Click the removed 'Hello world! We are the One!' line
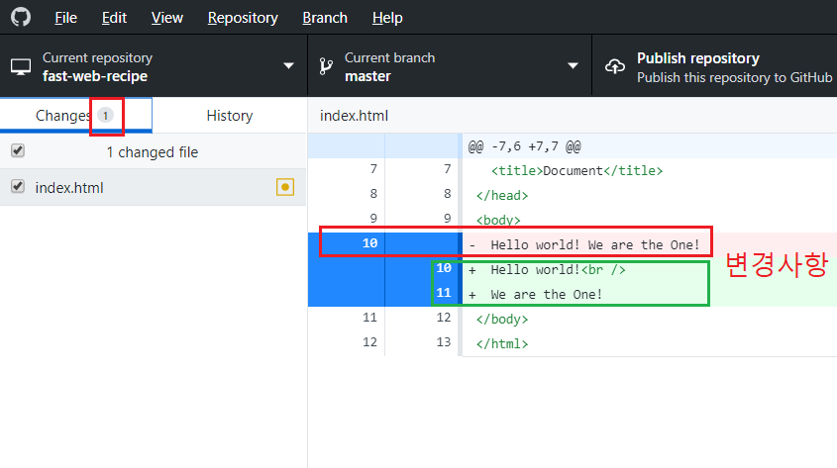This screenshot has width=837, height=468. (x=594, y=244)
